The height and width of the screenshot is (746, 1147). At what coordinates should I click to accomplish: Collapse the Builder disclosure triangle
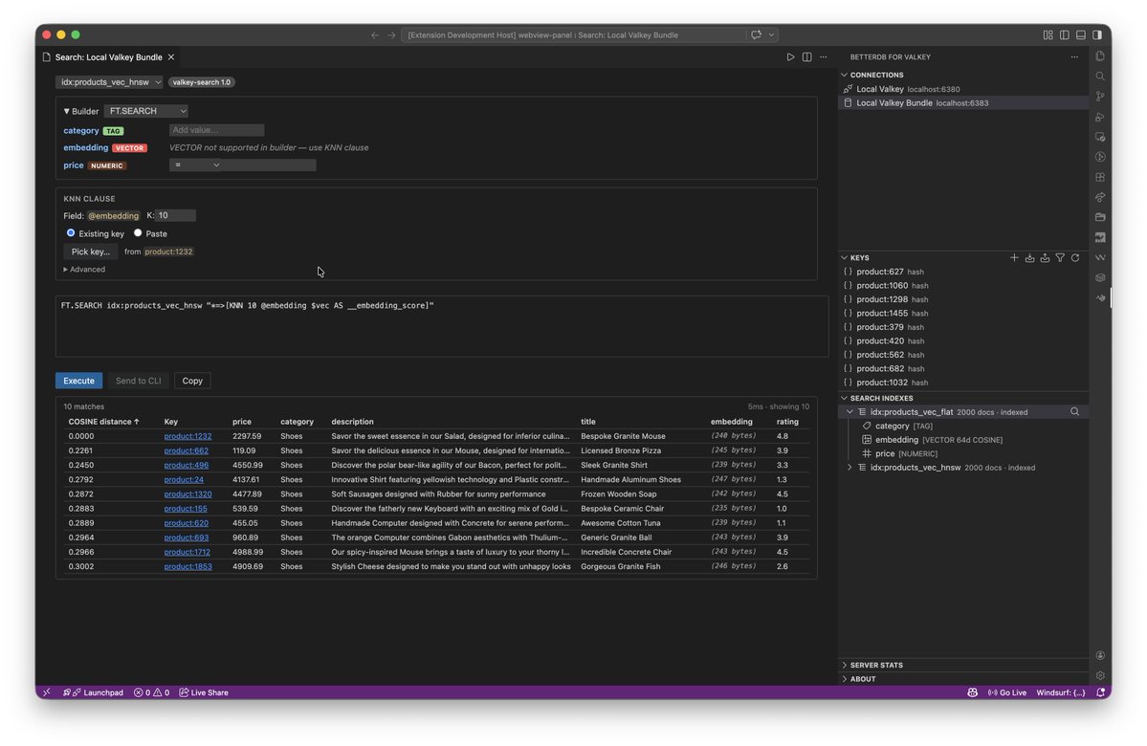(x=67, y=111)
